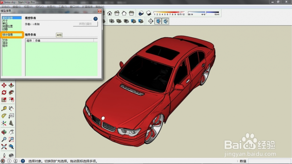Click the status bar instructor help icon
The height and width of the screenshot is (164, 292).
click(23, 161)
